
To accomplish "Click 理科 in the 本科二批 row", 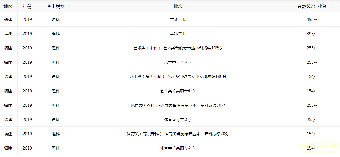I will pyautogui.click(x=56, y=34).
